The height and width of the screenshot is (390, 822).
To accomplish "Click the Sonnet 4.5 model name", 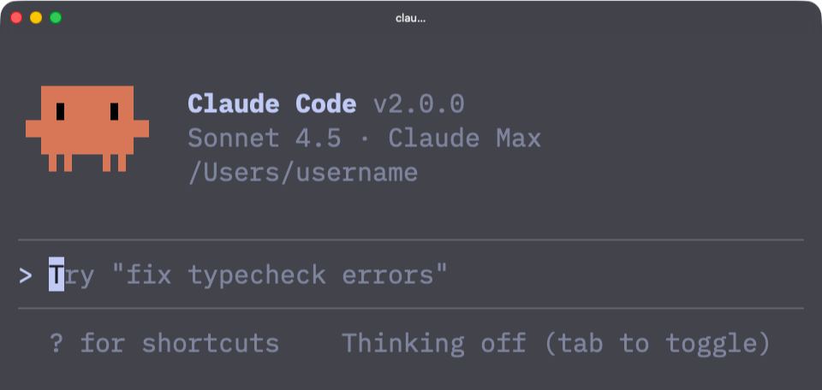I will click(x=265, y=139).
